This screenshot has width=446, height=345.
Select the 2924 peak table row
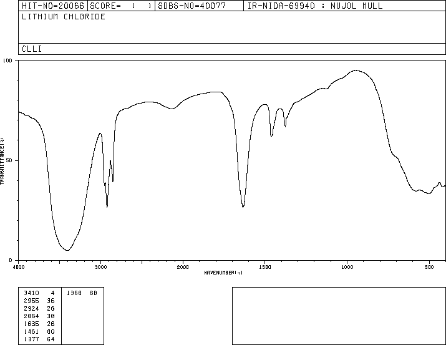tap(39, 308)
